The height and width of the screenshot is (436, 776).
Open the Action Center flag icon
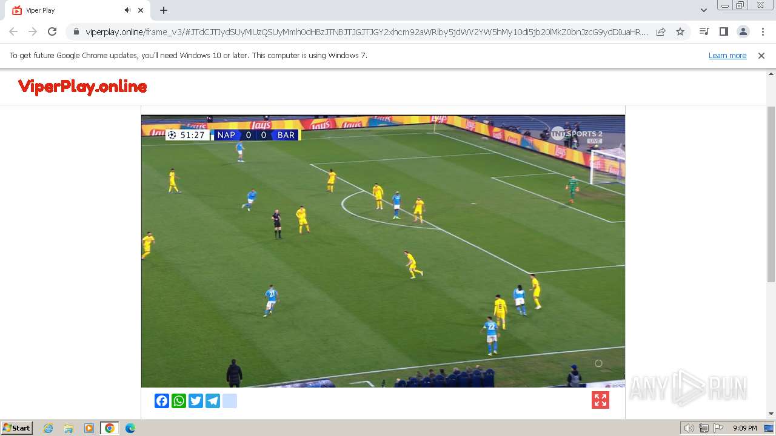click(x=718, y=428)
